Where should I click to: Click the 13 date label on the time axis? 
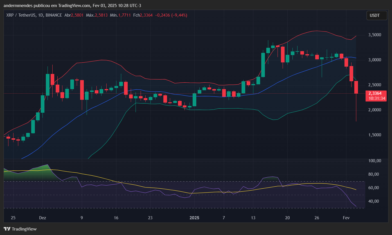(x=253, y=218)
